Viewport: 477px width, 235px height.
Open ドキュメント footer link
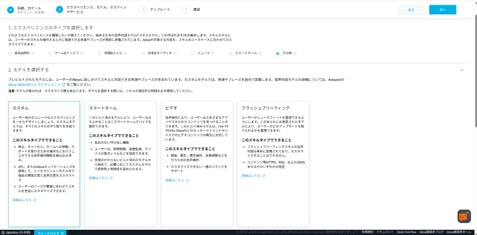click(385, 232)
